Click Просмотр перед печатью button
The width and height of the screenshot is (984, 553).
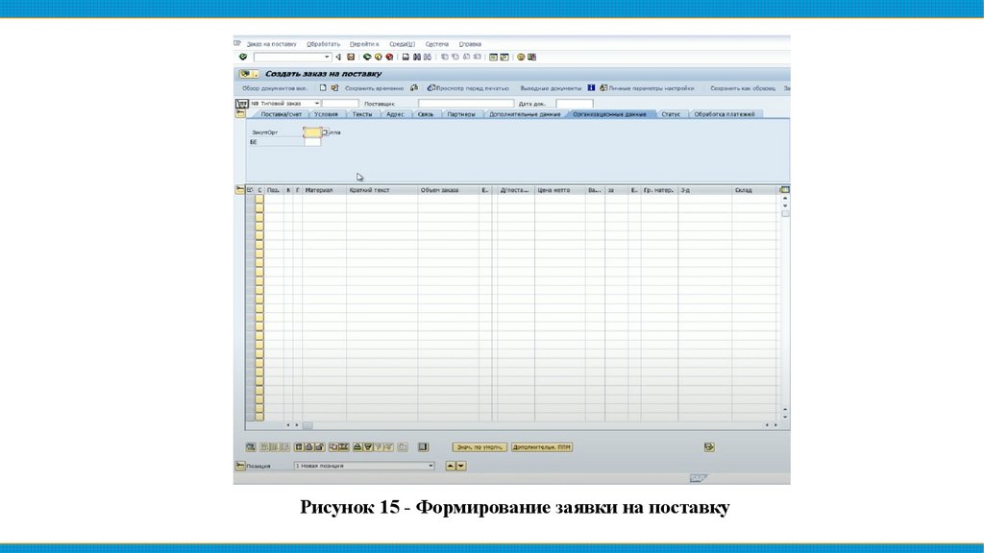tap(468, 88)
